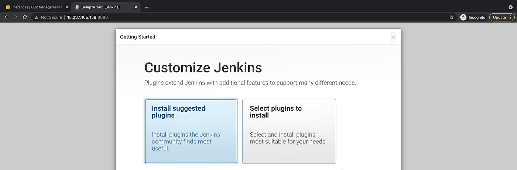
Task: Choose Install suggested plugins
Action: click(x=191, y=131)
